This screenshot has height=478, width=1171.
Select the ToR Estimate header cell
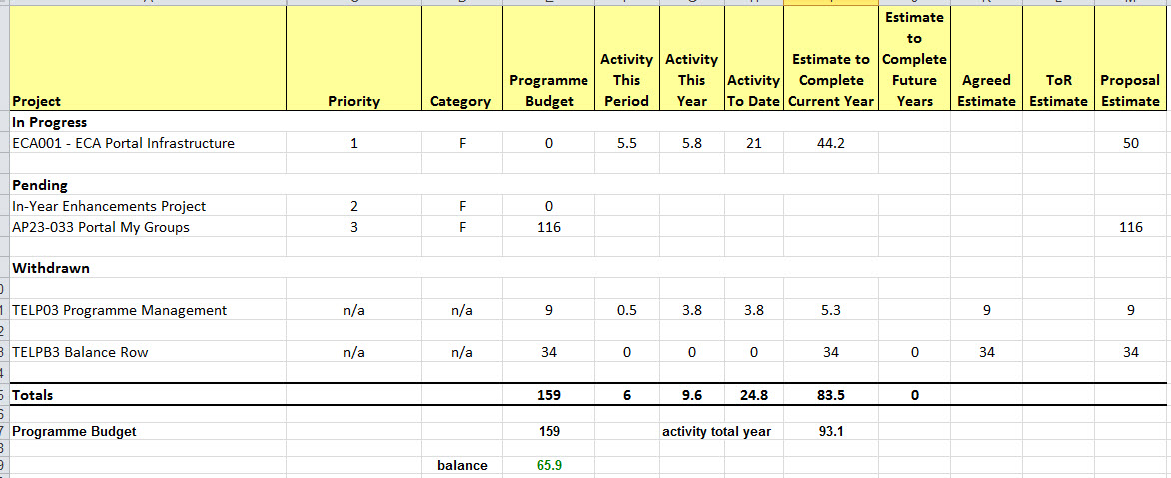click(x=1057, y=90)
